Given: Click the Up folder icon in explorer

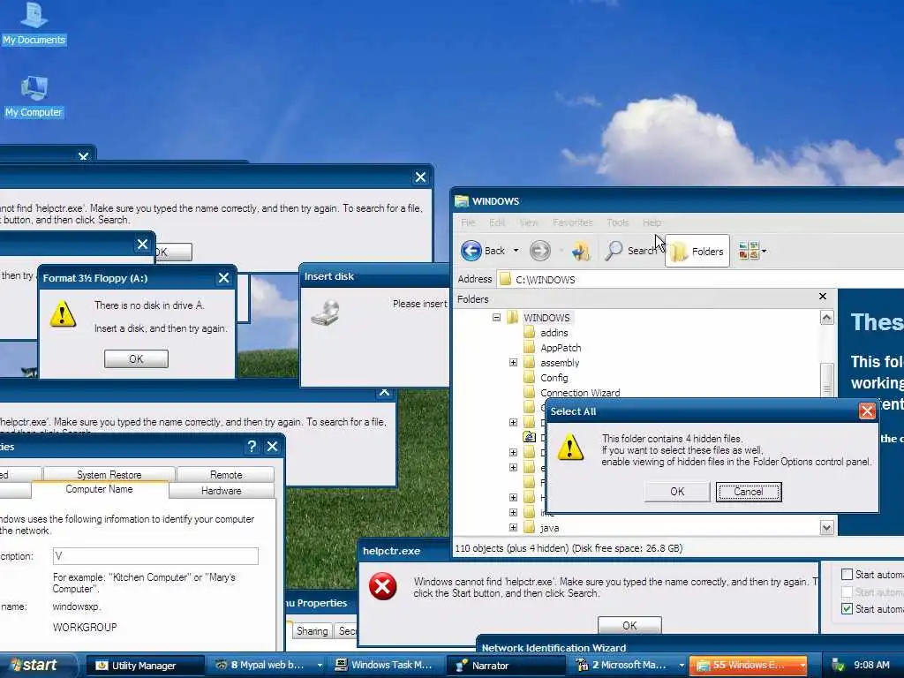Looking at the screenshot, I should 581,251.
